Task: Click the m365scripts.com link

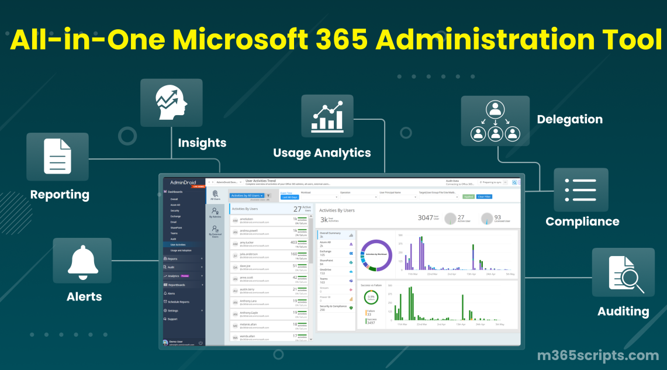Action: tap(597, 355)
